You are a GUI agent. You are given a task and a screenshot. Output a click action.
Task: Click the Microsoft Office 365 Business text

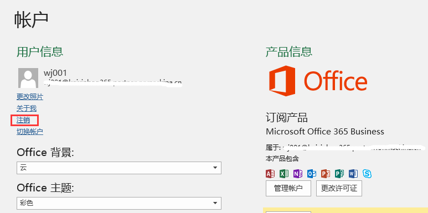pyautogui.click(x=325, y=132)
